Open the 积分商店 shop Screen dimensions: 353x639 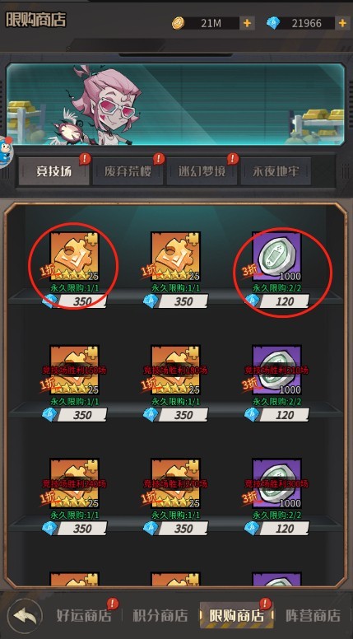click(x=160, y=615)
